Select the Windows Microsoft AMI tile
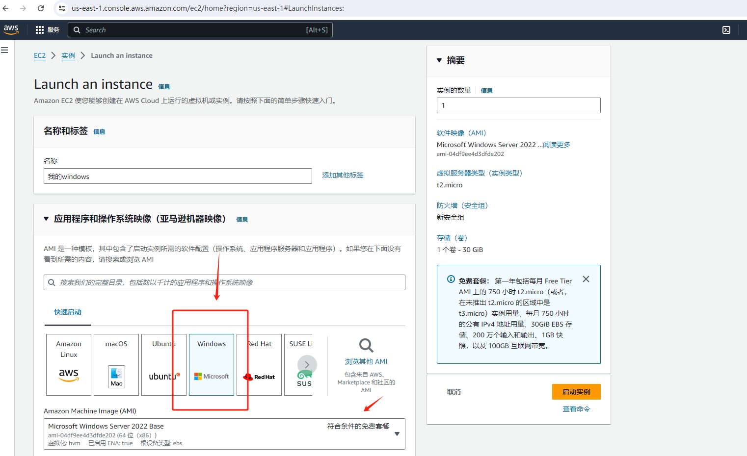 tap(212, 365)
